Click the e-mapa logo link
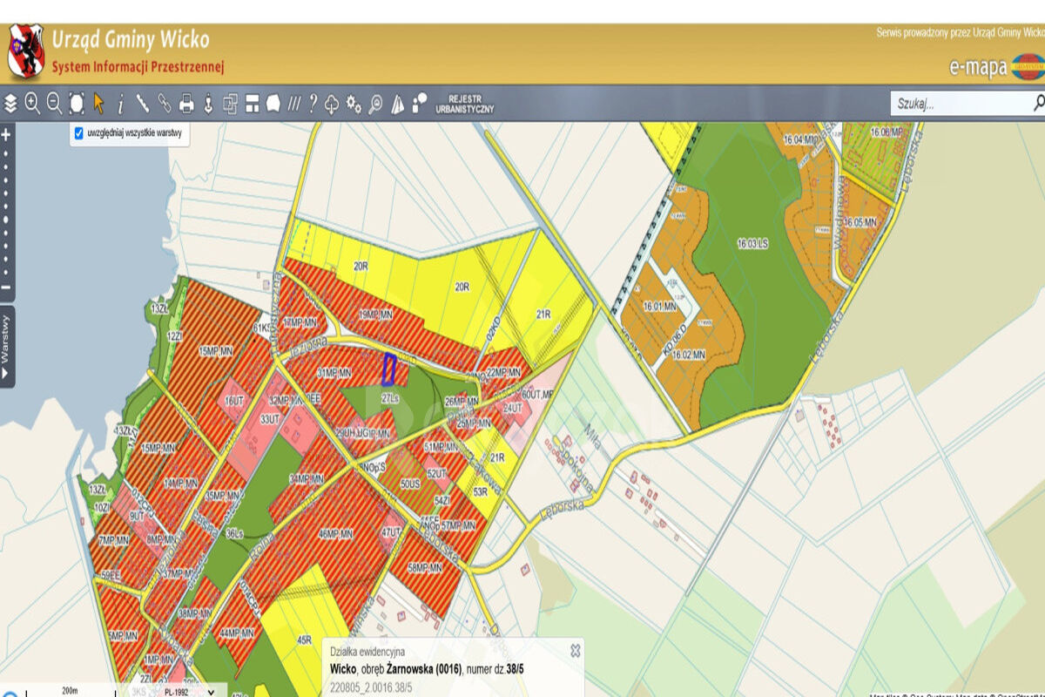This screenshot has width=1045, height=697. [994, 67]
